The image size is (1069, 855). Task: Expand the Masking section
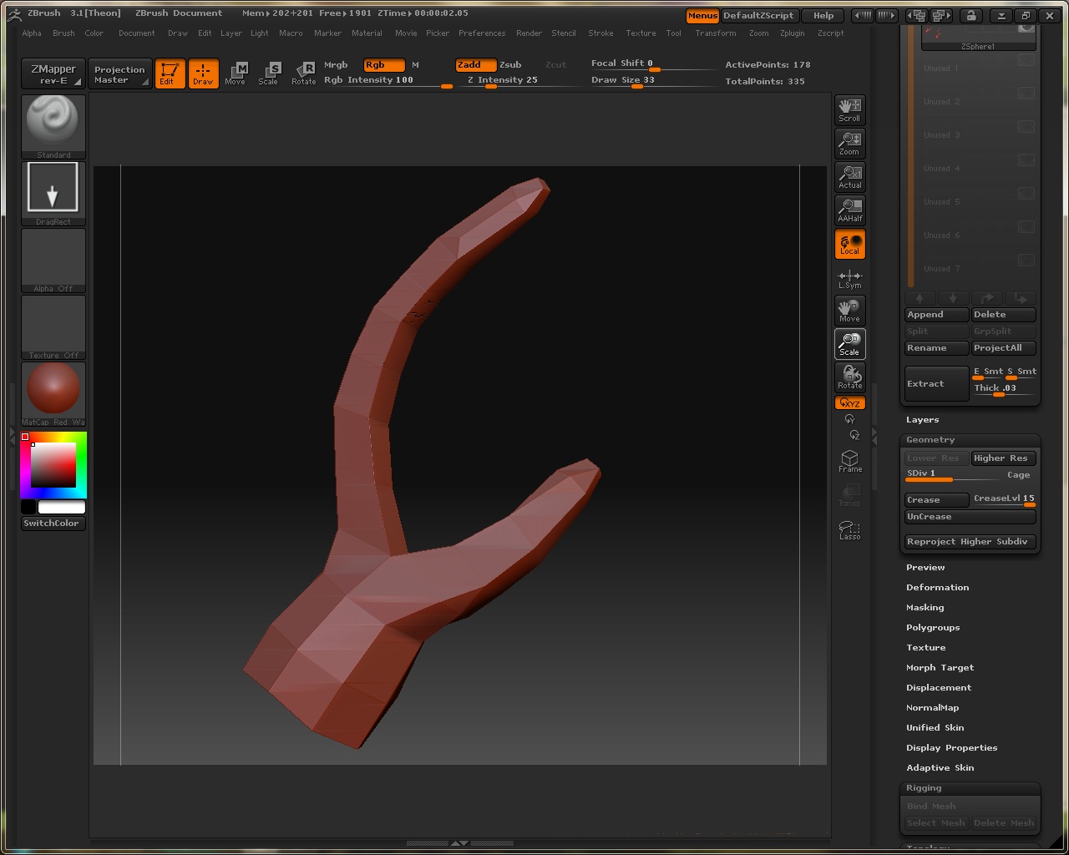925,608
